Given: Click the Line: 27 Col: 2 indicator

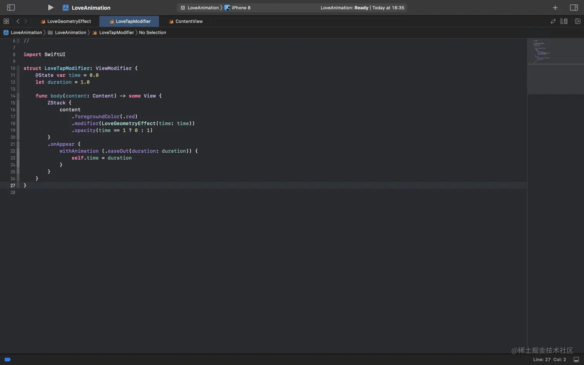Looking at the screenshot, I should click(549, 360).
